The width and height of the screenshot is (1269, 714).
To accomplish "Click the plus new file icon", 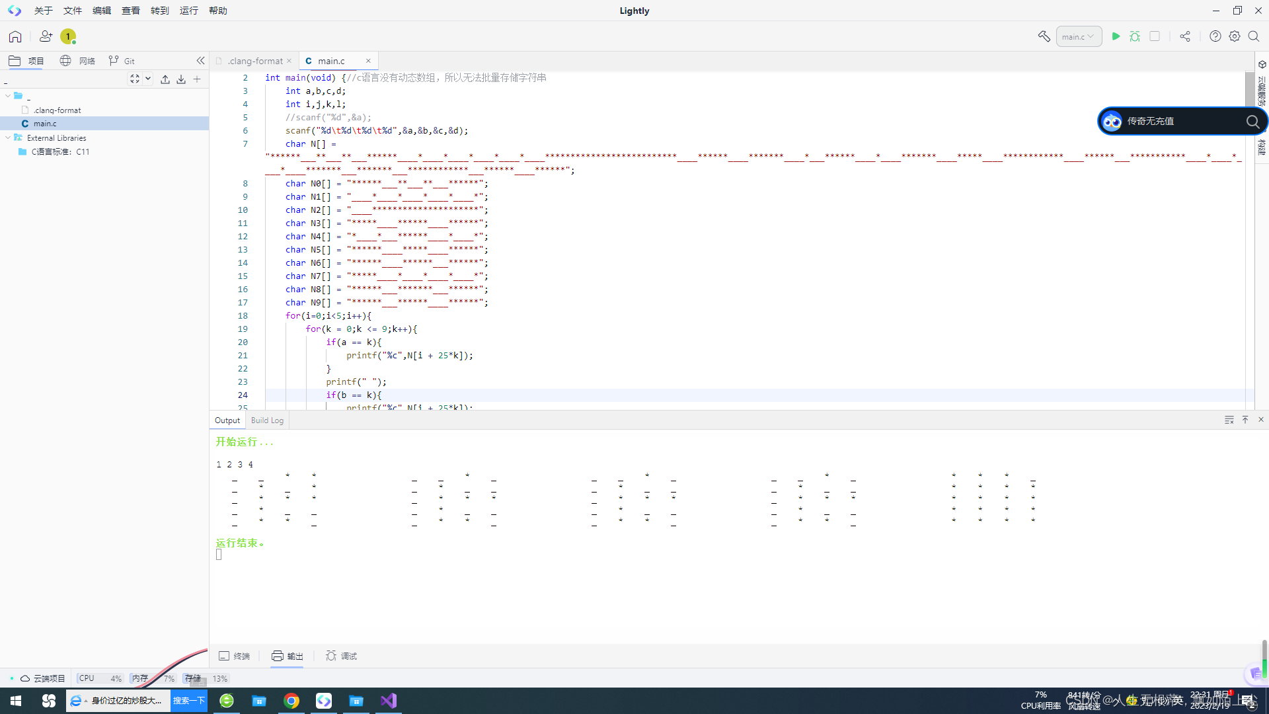I will click(197, 79).
